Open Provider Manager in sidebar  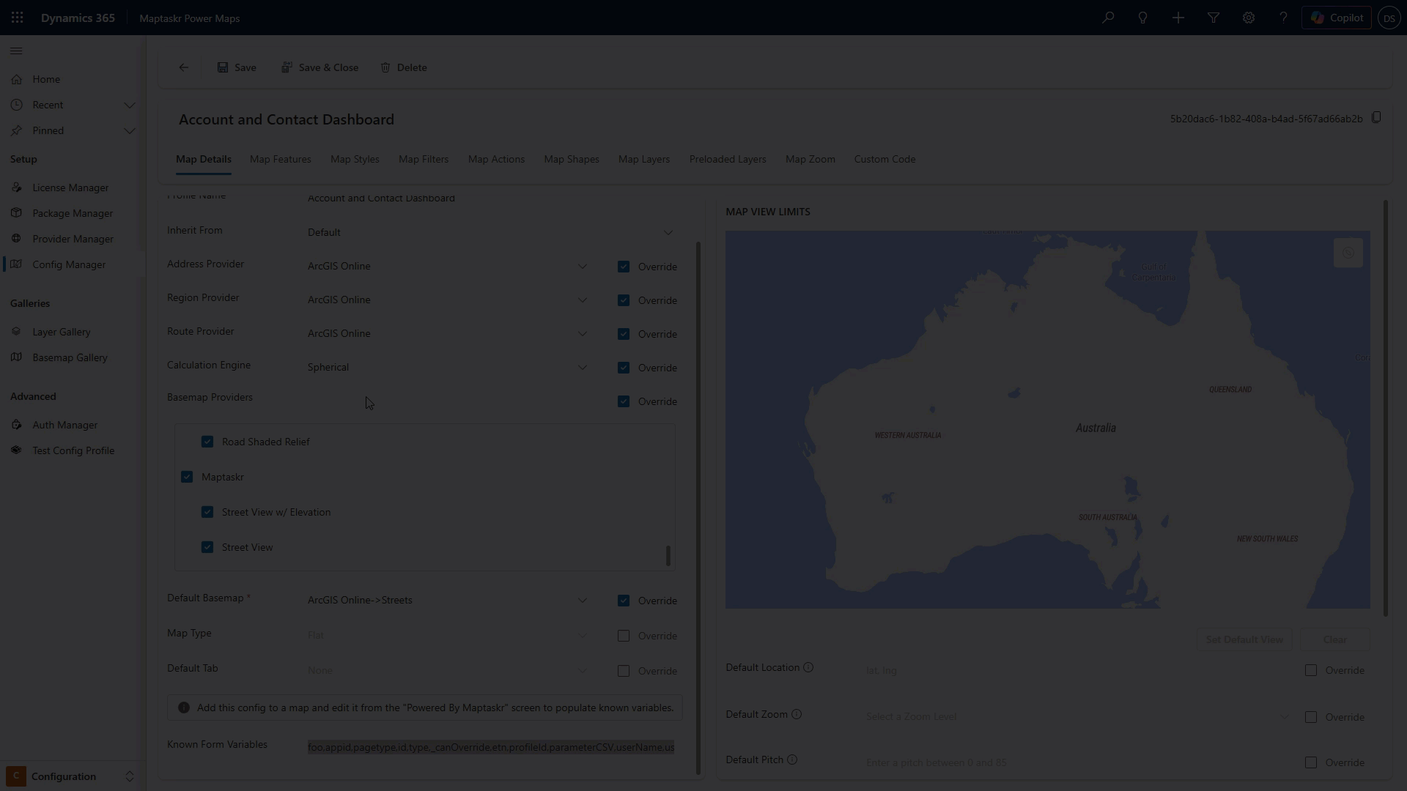pos(73,239)
